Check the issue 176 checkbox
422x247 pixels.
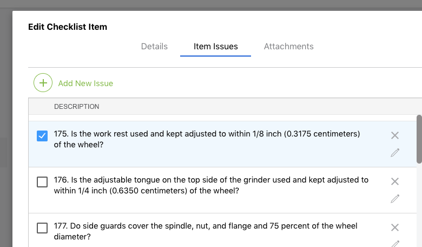point(42,182)
